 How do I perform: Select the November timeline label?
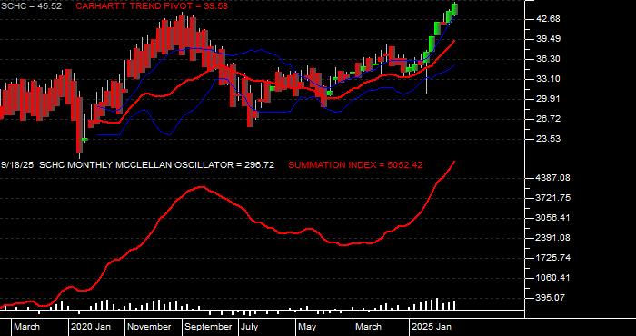coord(150,327)
